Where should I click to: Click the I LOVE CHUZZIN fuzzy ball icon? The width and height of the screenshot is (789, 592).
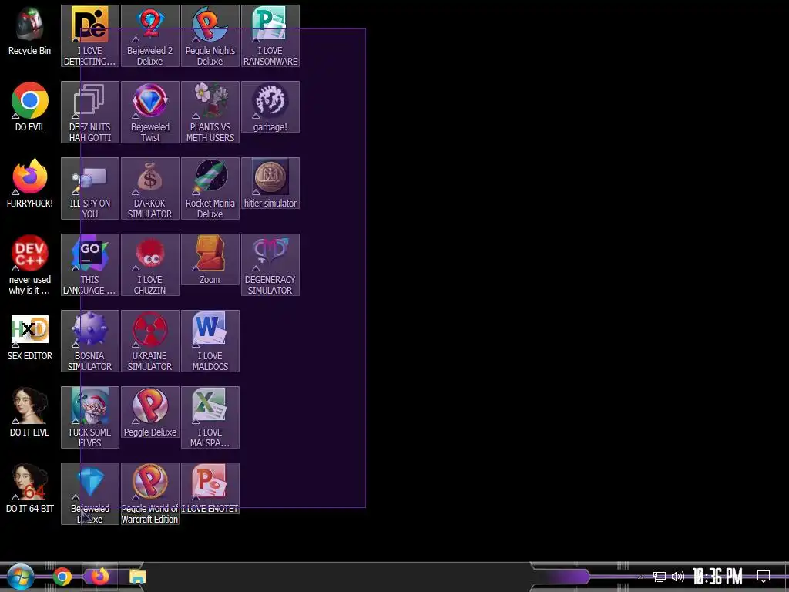150,264
